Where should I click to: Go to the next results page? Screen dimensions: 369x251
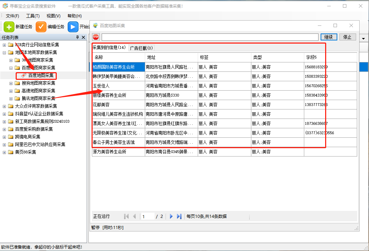[171, 216]
